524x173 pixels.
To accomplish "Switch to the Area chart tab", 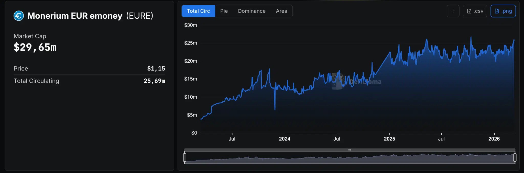I will (x=281, y=11).
